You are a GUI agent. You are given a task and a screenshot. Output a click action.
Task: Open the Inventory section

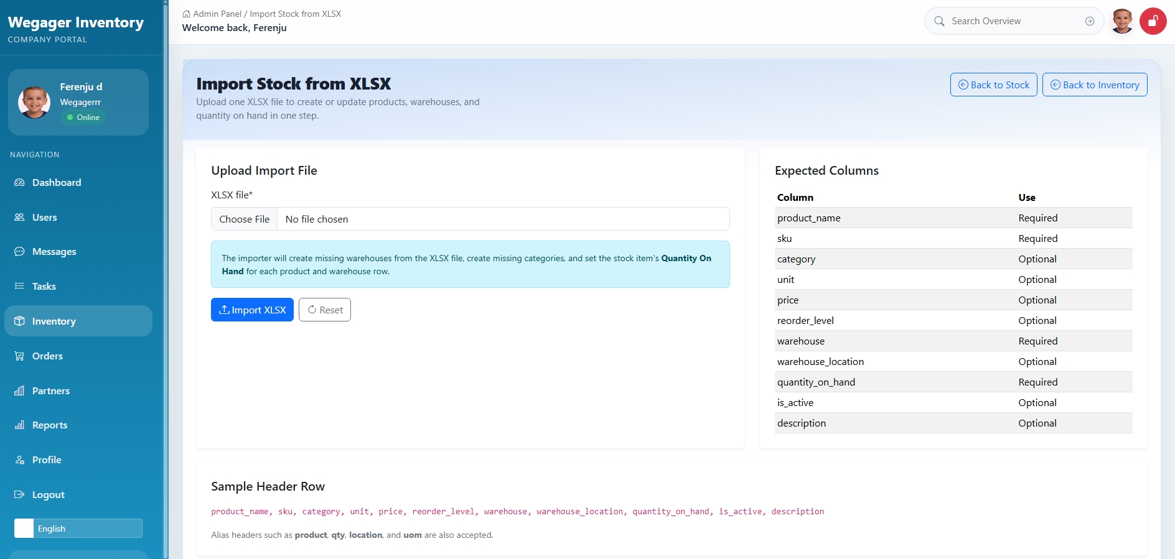[x=78, y=321]
